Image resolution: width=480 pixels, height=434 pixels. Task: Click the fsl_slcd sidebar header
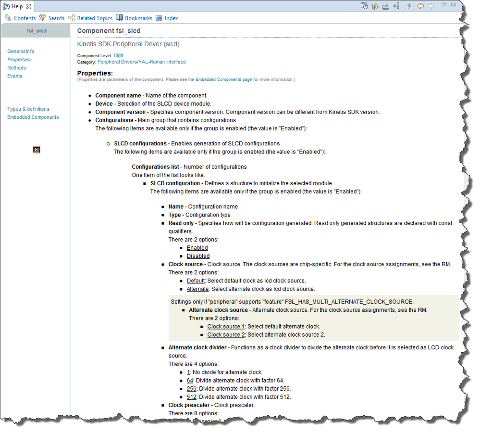[36, 31]
